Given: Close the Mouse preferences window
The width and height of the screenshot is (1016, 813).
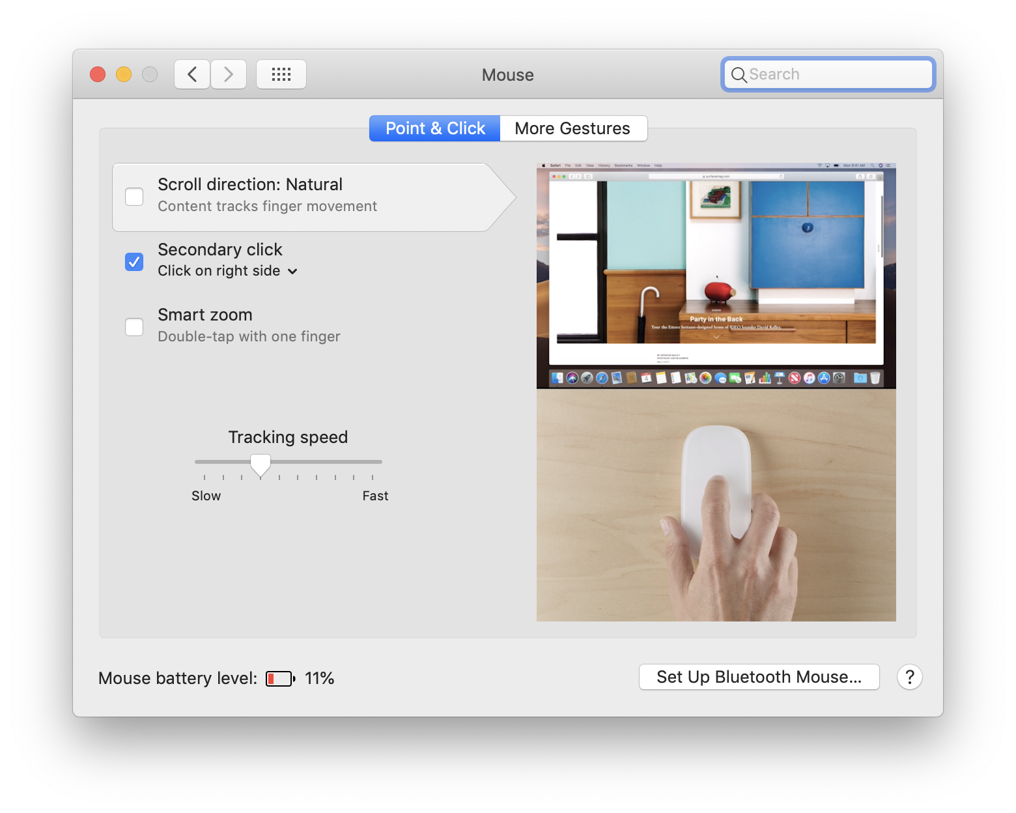Looking at the screenshot, I should [98, 74].
